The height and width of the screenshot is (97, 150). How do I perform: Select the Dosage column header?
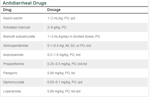(54, 10)
